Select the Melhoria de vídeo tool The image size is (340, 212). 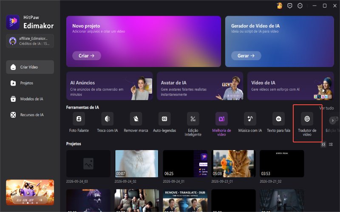[221, 119]
